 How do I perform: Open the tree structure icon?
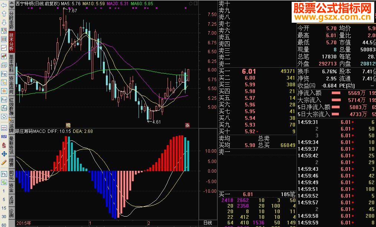click(x=4, y=82)
